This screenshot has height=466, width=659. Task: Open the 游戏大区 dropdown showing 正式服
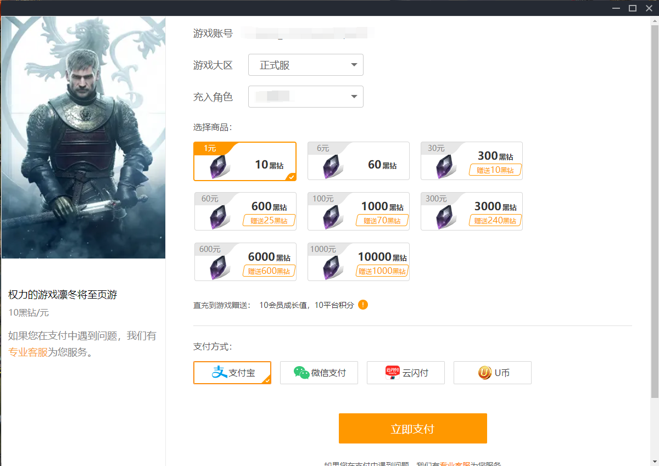tap(306, 65)
